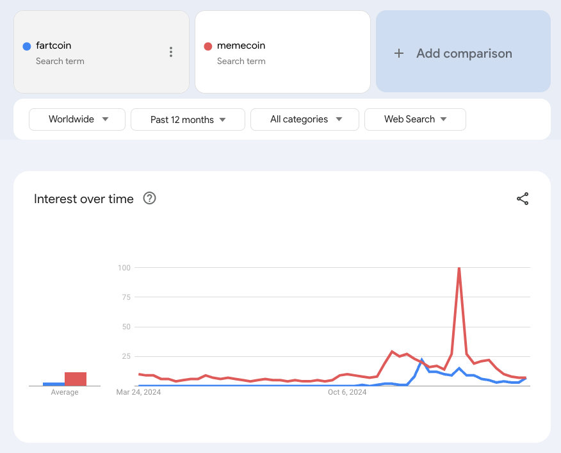Click the share icon for Interest over time
561x453 pixels.
[x=523, y=199]
